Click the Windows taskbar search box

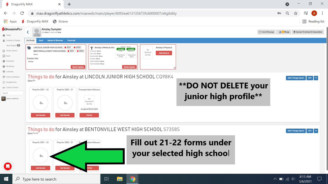(x=57, y=179)
